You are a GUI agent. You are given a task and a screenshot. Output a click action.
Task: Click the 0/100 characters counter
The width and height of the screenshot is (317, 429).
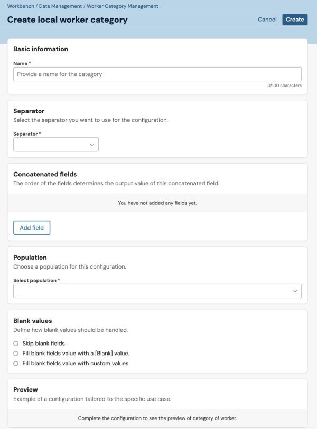[284, 85]
